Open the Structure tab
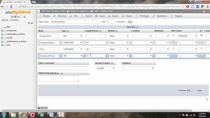This screenshot has height=118, width=210. pos(60,16)
